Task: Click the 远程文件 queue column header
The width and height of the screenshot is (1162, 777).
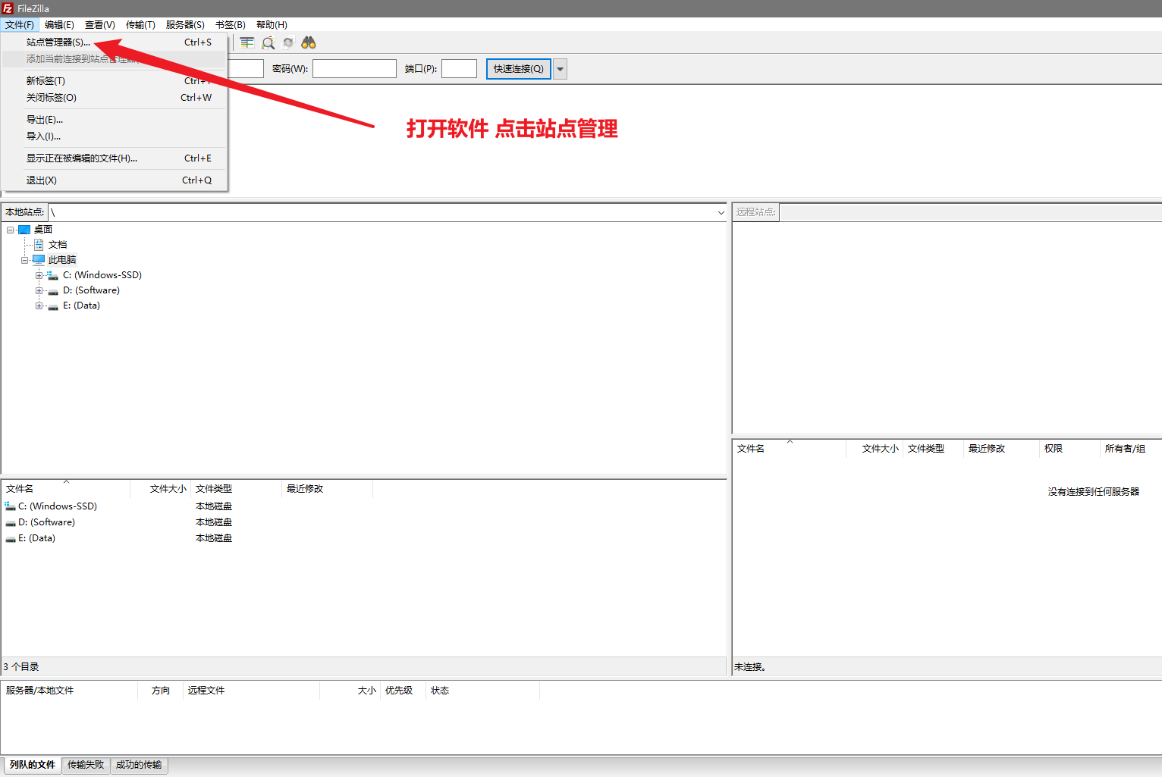Action: click(251, 691)
